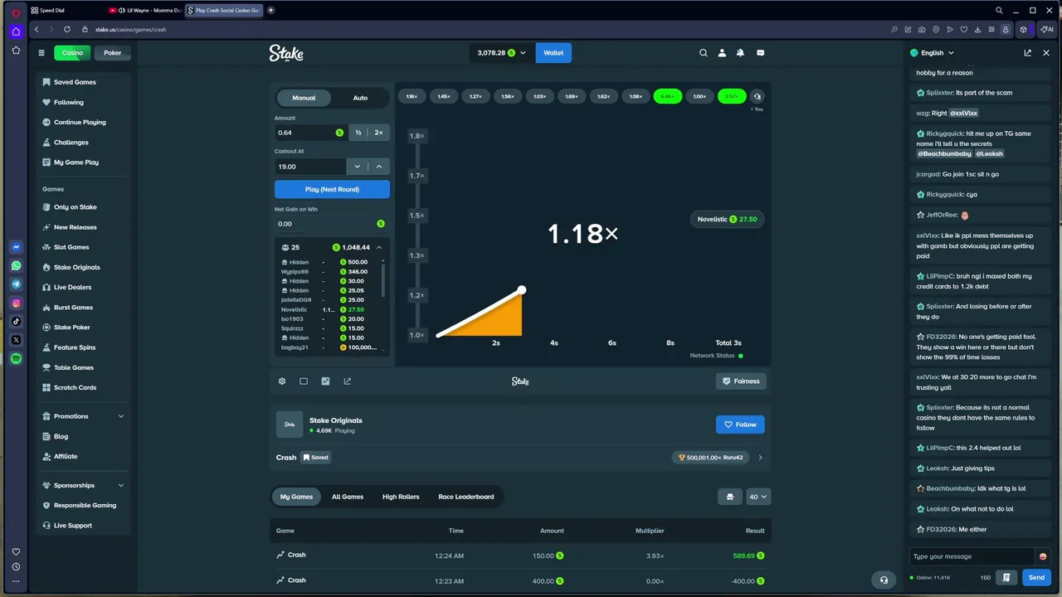Double the bet amount with 2×
1062x597 pixels.
378,133
